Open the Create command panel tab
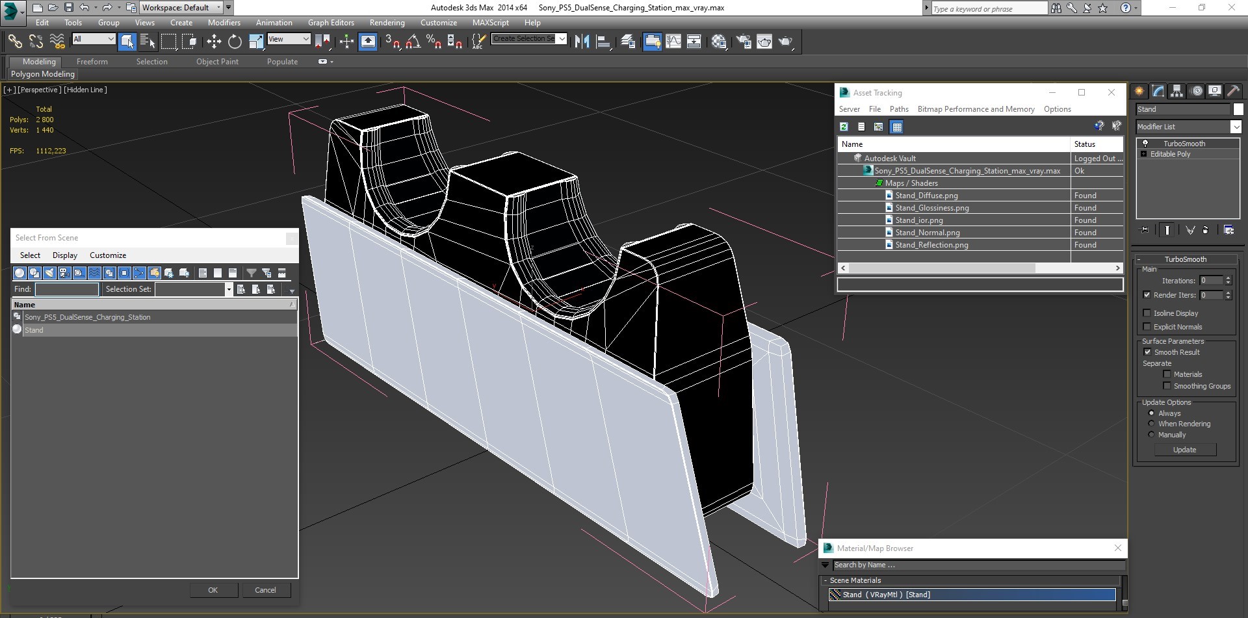Screen dimensions: 1248x618 (1139, 92)
